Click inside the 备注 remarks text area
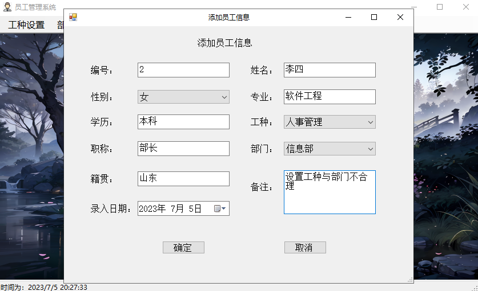This screenshot has height=291, width=478. 330,199
